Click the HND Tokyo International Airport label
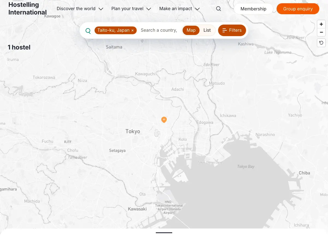Image resolution: width=328 pixels, height=246 pixels. (169, 207)
